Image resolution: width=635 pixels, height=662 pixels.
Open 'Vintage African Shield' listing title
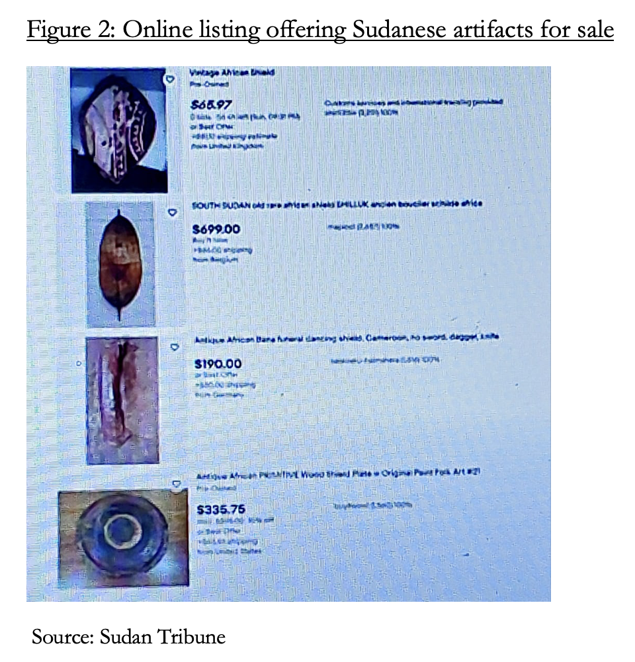[x=232, y=72]
